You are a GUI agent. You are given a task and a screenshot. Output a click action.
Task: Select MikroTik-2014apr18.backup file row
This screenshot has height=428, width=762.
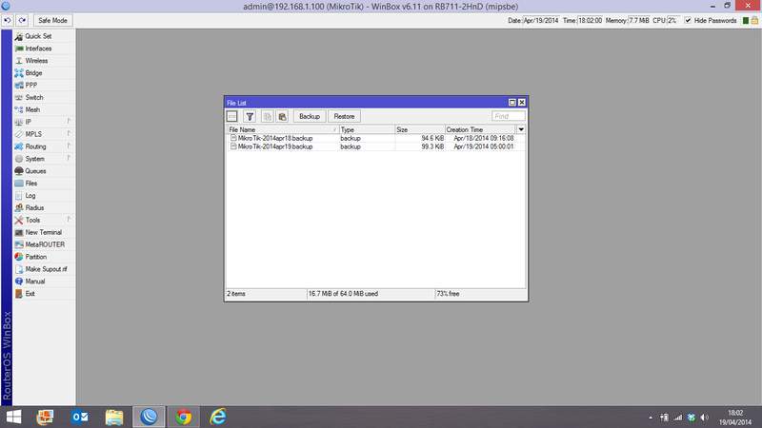click(376, 138)
